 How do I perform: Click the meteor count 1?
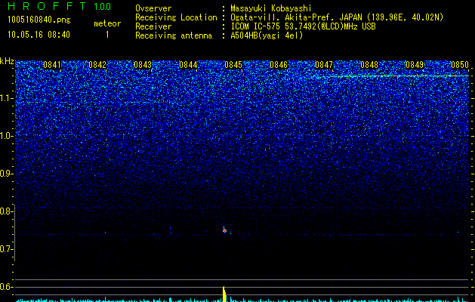click(x=107, y=35)
